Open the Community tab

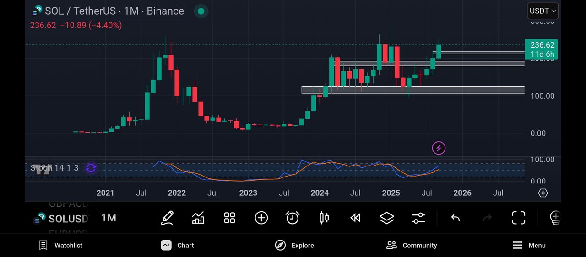pos(412,246)
